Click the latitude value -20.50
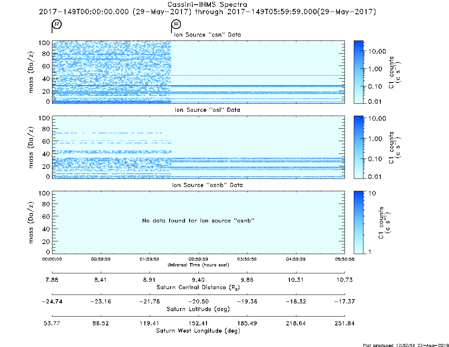Viewport: 449px width, 347px height. (x=198, y=302)
